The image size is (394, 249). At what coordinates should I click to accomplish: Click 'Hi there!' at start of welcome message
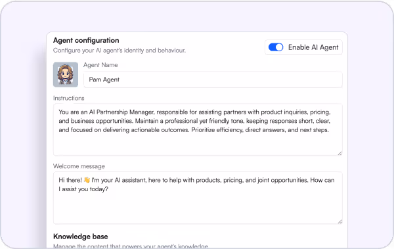point(70,180)
